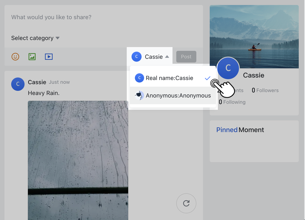Insert an emoji into your post

[15, 57]
